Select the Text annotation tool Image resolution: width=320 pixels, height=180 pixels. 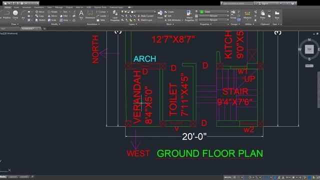coord(81,14)
